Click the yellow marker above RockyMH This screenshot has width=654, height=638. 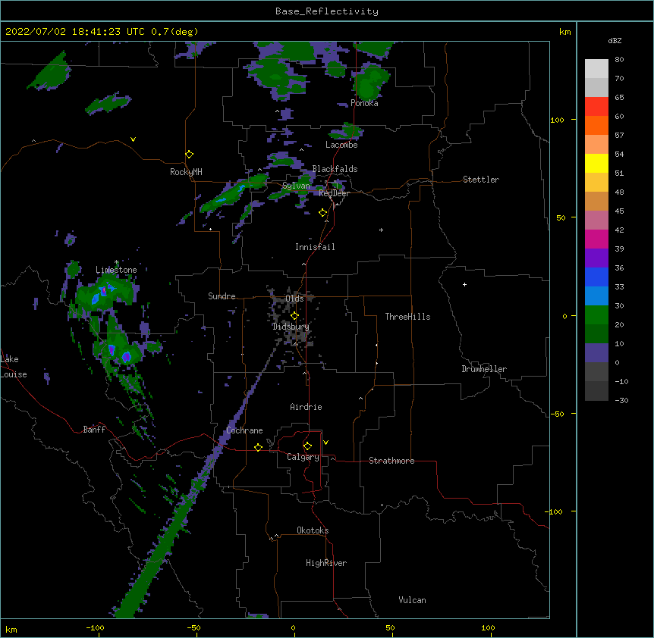pyautogui.click(x=189, y=155)
